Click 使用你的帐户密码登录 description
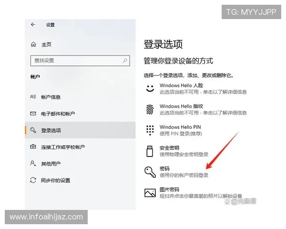Viewport: 286px width, 229px height. click(184, 175)
